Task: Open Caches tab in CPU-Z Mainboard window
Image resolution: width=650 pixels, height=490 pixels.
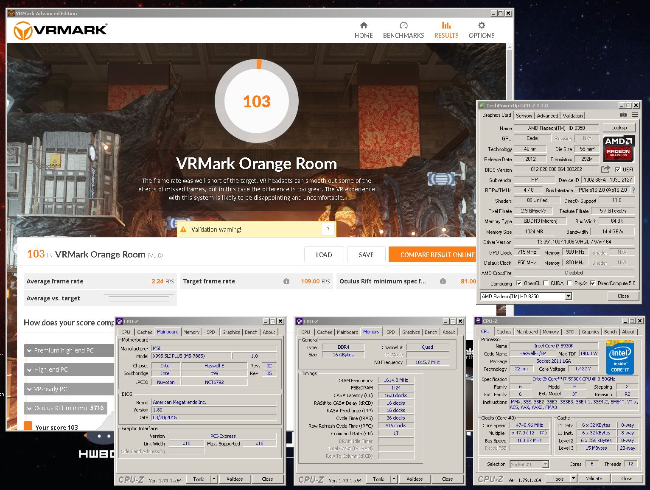Action: point(144,332)
